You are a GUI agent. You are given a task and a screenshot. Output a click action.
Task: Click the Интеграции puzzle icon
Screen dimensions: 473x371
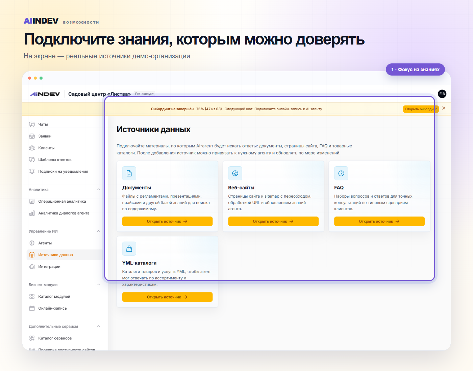click(32, 266)
